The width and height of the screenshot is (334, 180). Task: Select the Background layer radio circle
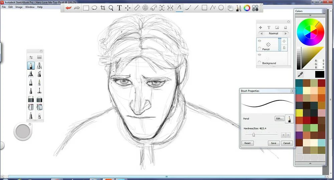click(260, 62)
